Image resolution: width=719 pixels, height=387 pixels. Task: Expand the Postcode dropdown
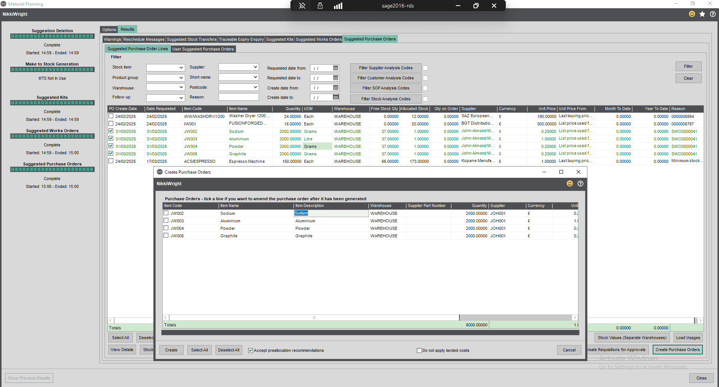(x=255, y=87)
